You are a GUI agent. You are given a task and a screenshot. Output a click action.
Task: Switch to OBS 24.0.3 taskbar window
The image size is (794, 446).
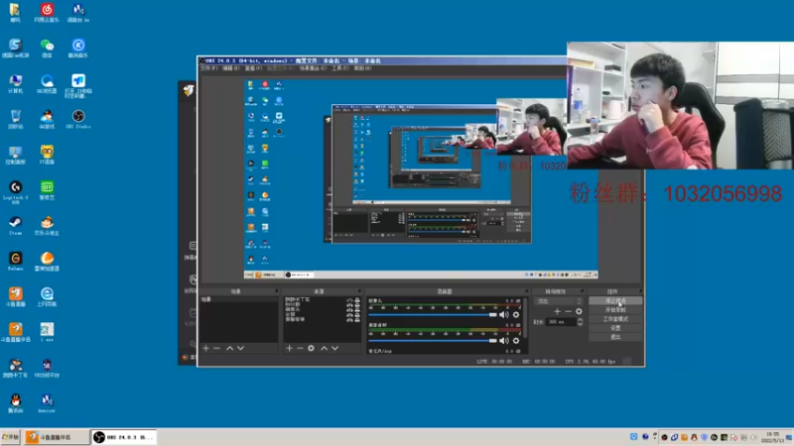(x=125, y=437)
